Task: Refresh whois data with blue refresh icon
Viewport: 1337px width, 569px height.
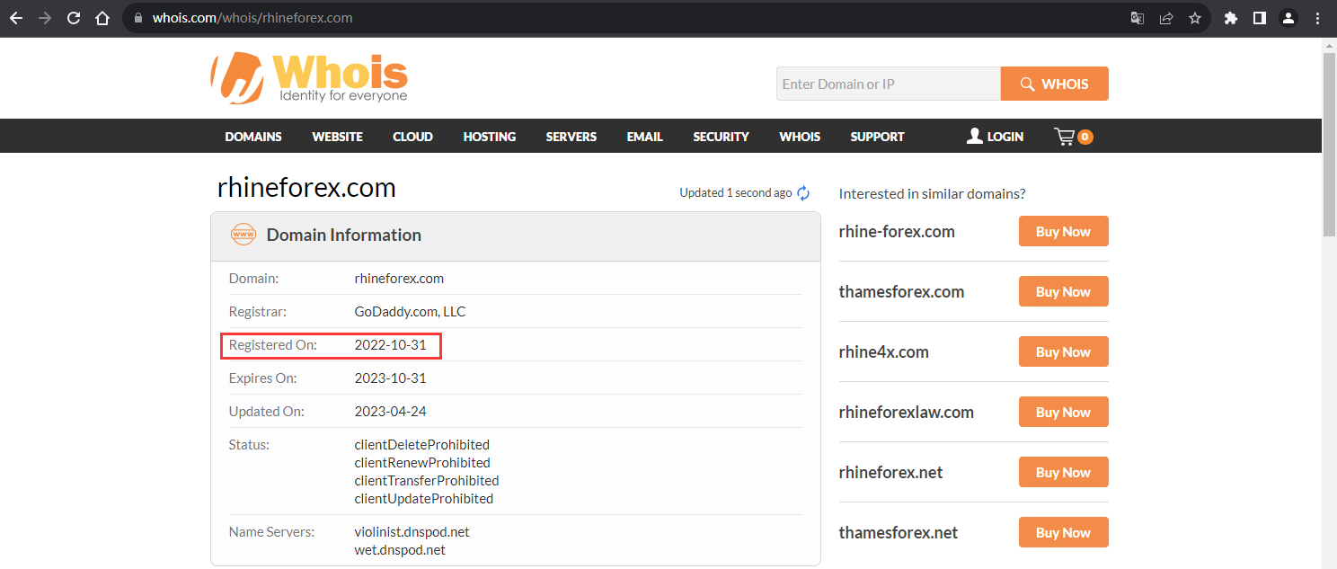Action: [x=803, y=193]
